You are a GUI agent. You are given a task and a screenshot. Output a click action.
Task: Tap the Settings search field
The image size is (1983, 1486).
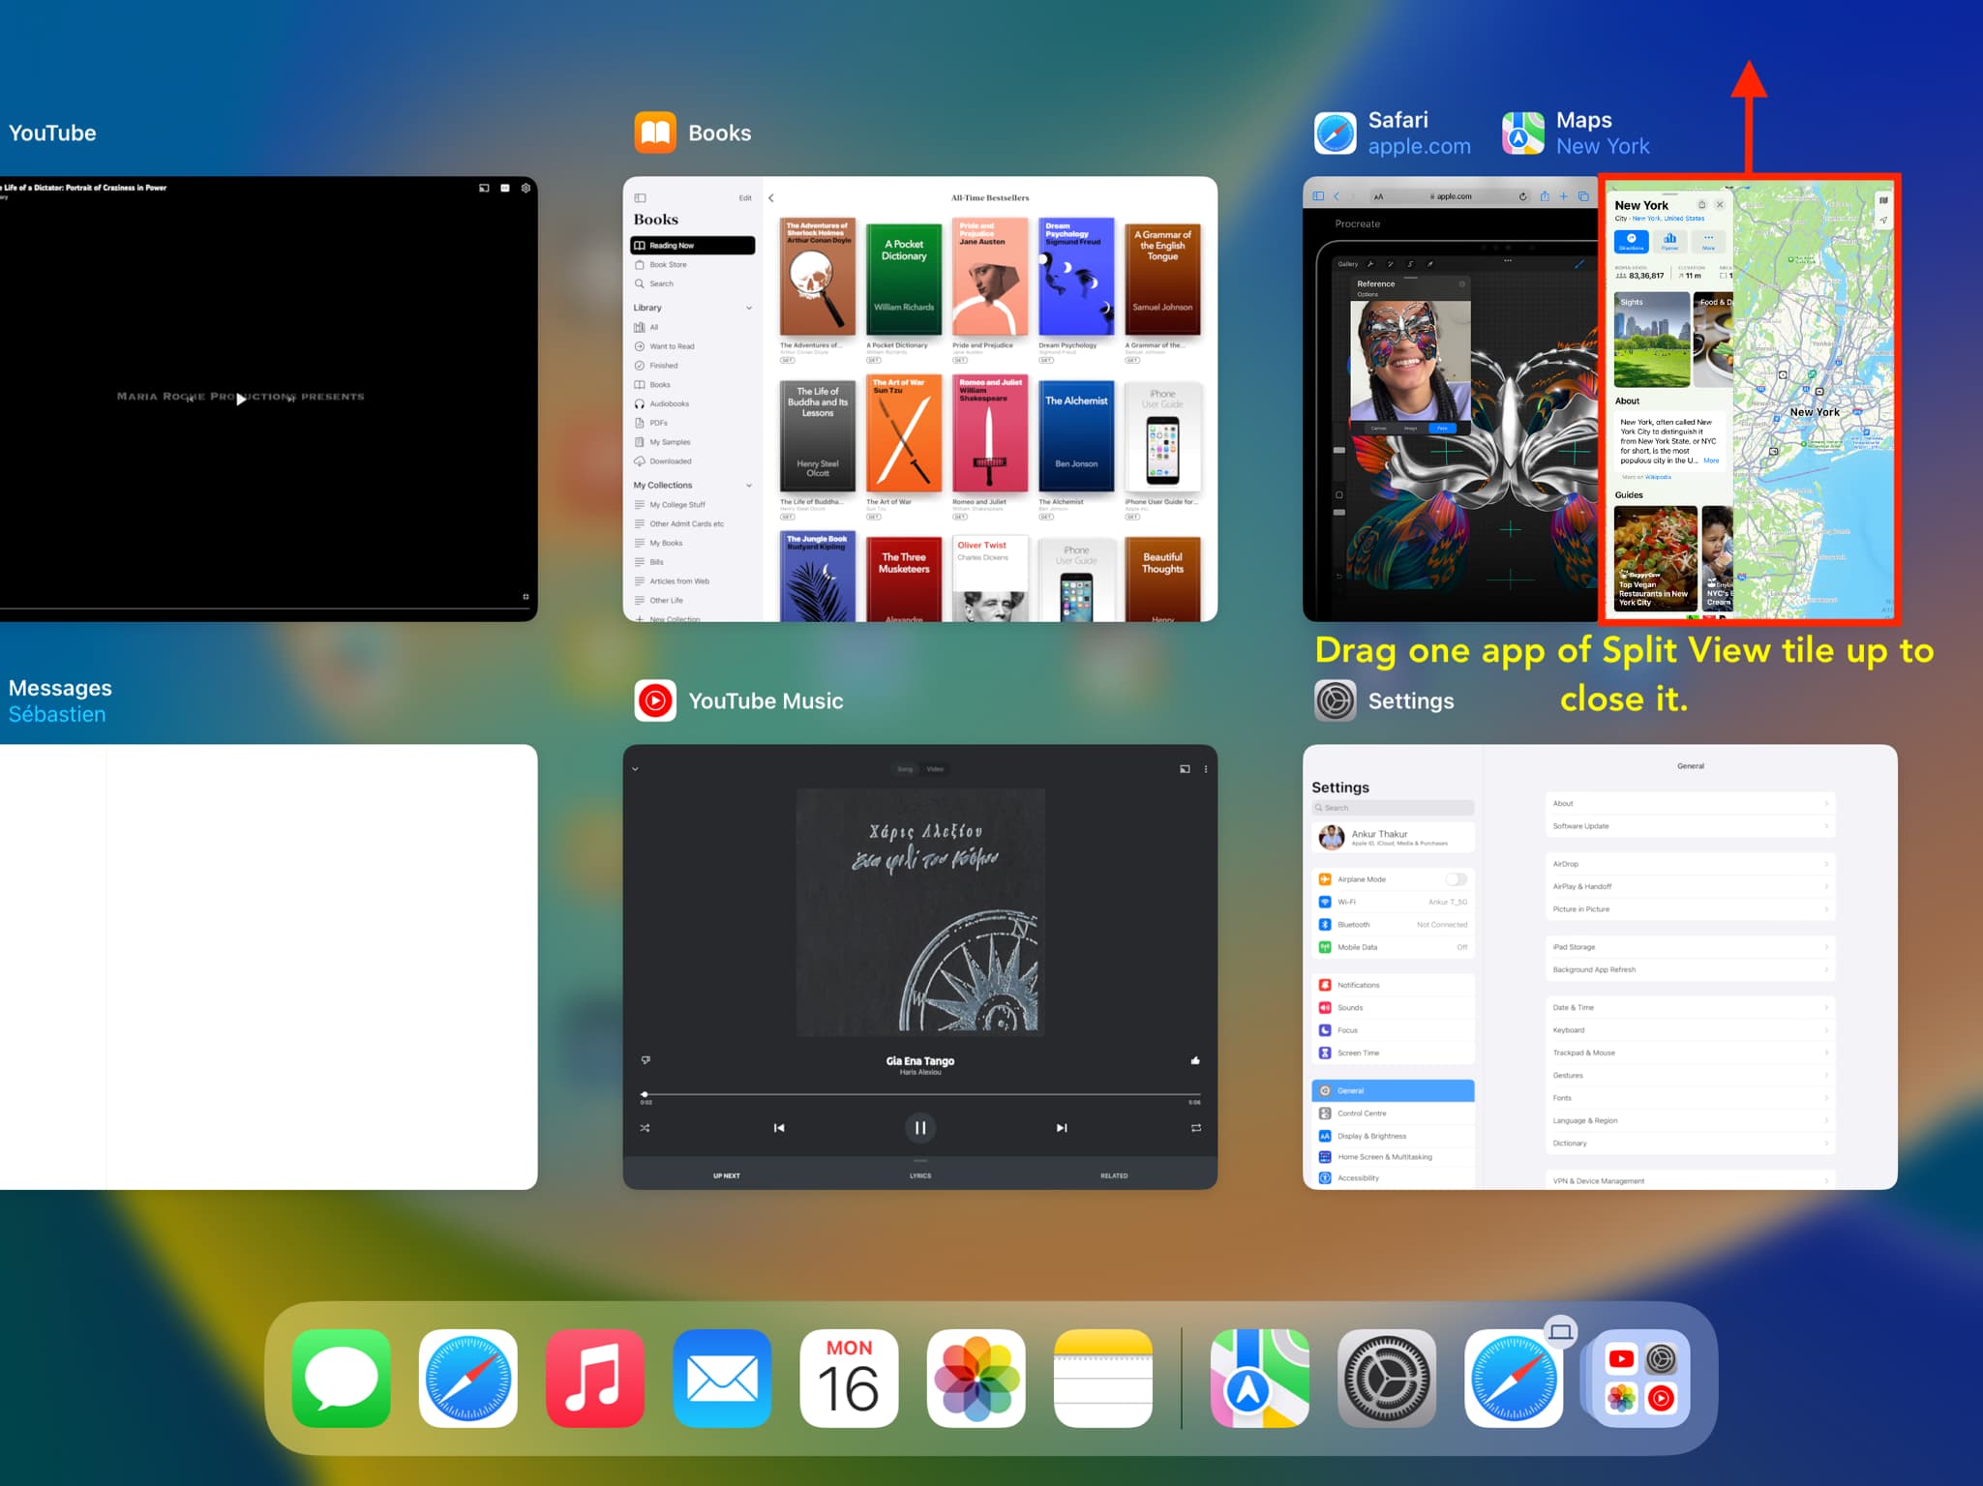(1393, 808)
